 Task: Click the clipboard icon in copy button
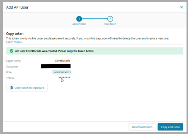pos(11,88)
